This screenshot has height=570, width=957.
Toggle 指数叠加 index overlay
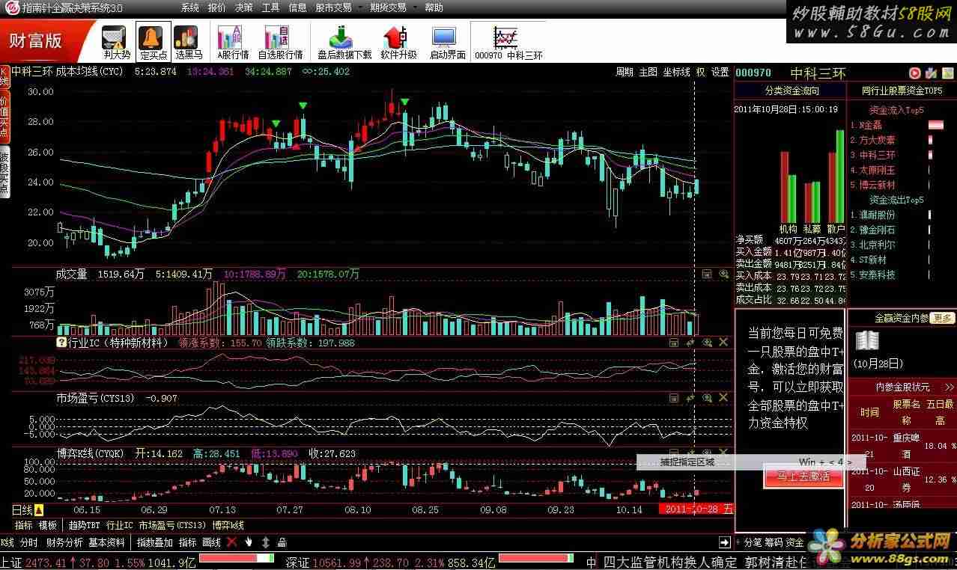pos(155,542)
